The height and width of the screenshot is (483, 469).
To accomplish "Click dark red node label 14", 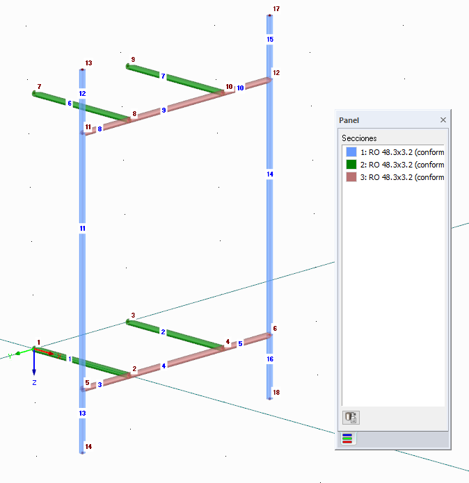I will 89,447.
